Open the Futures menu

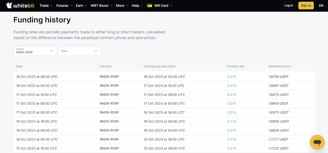point(64,5)
